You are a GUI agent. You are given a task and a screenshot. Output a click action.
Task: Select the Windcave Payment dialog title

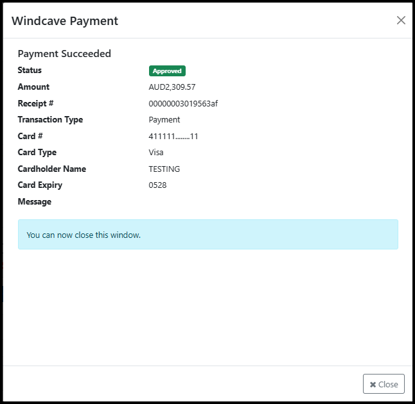(x=65, y=21)
